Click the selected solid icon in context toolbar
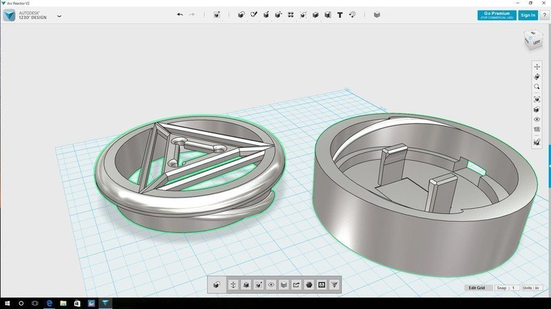The height and width of the screenshot is (309, 551). pos(216,285)
